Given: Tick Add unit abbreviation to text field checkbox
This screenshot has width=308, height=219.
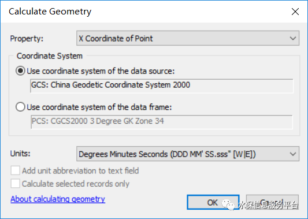Looking at the screenshot, I should 15,170.
